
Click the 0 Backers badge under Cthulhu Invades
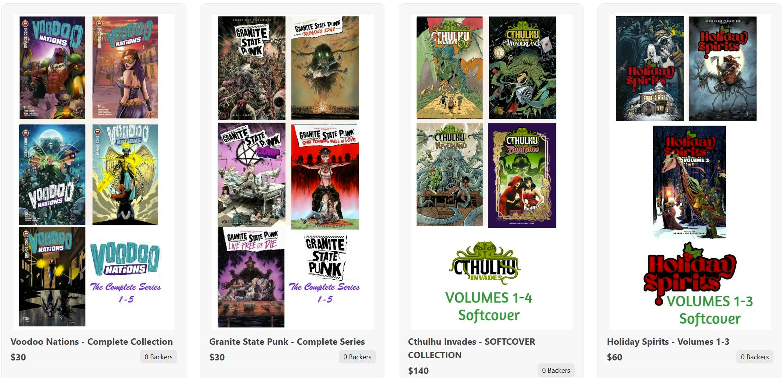pos(556,371)
